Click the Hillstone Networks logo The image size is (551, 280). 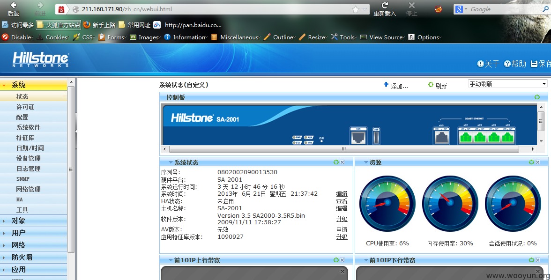[41, 59]
